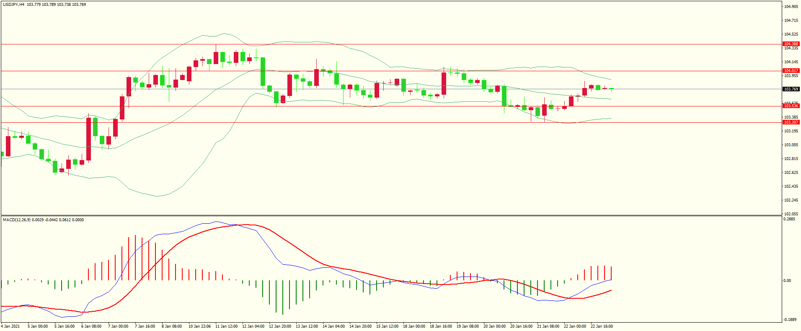Select the red 103.307 price level tag
801x331 pixels.
(791, 122)
